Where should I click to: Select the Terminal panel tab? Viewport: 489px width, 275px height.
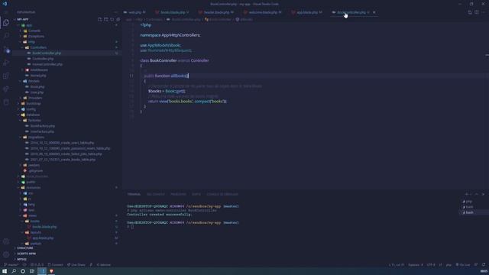pos(134,194)
